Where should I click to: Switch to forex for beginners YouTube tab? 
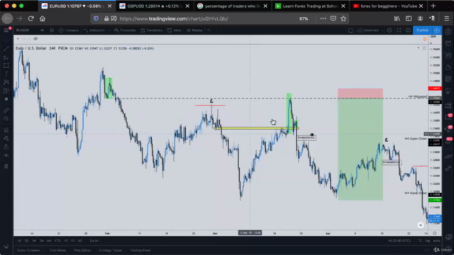pyautogui.click(x=388, y=6)
